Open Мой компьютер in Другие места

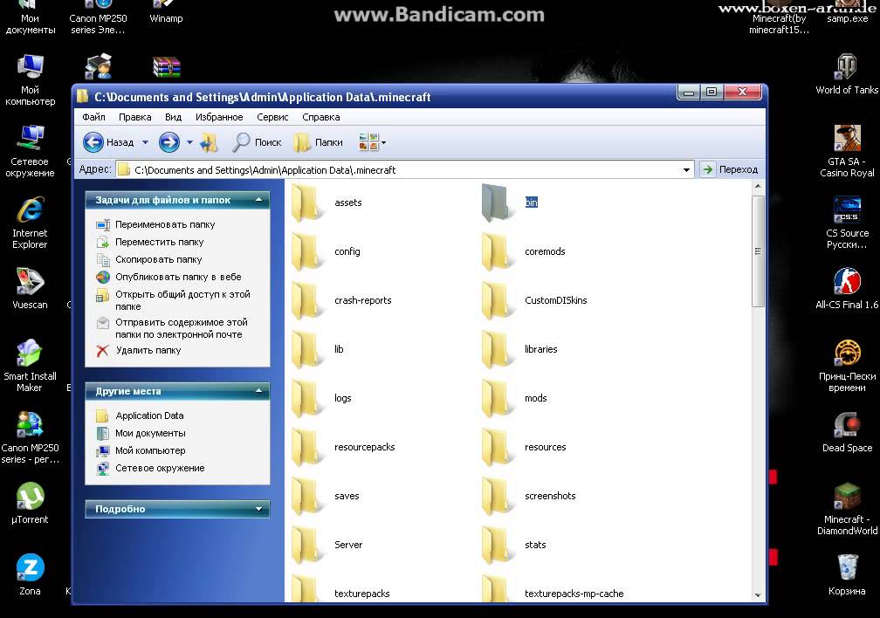(x=150, y=450)
